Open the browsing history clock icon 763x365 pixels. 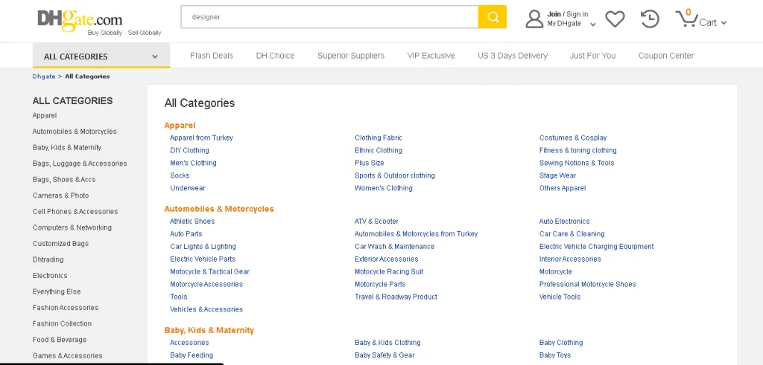tap(650, 19)
